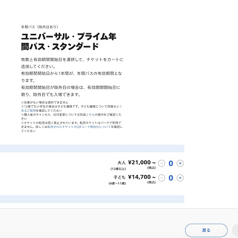This screenshot has height=238, width=238.
Task: Click the 大人 (12歳以上) label
Action: click(x=118, y=165)
